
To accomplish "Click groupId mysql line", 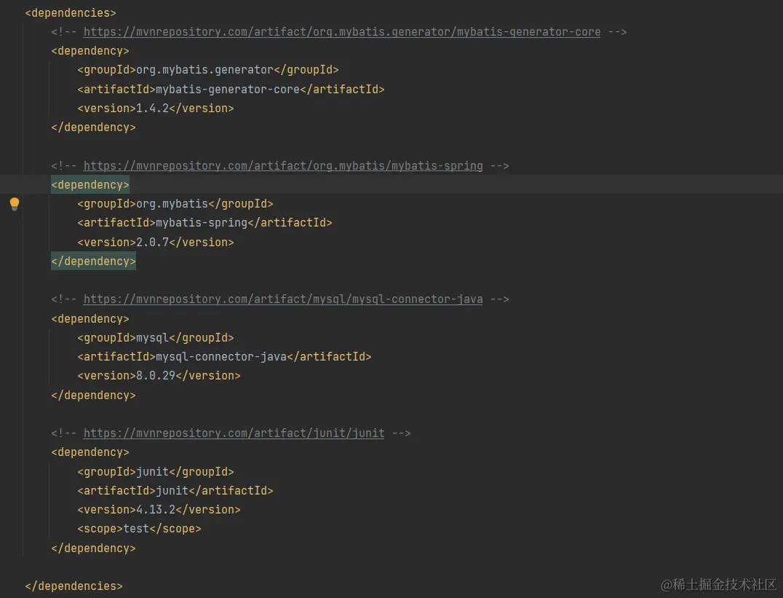I will pyautogui.click(x=155, y=338).
